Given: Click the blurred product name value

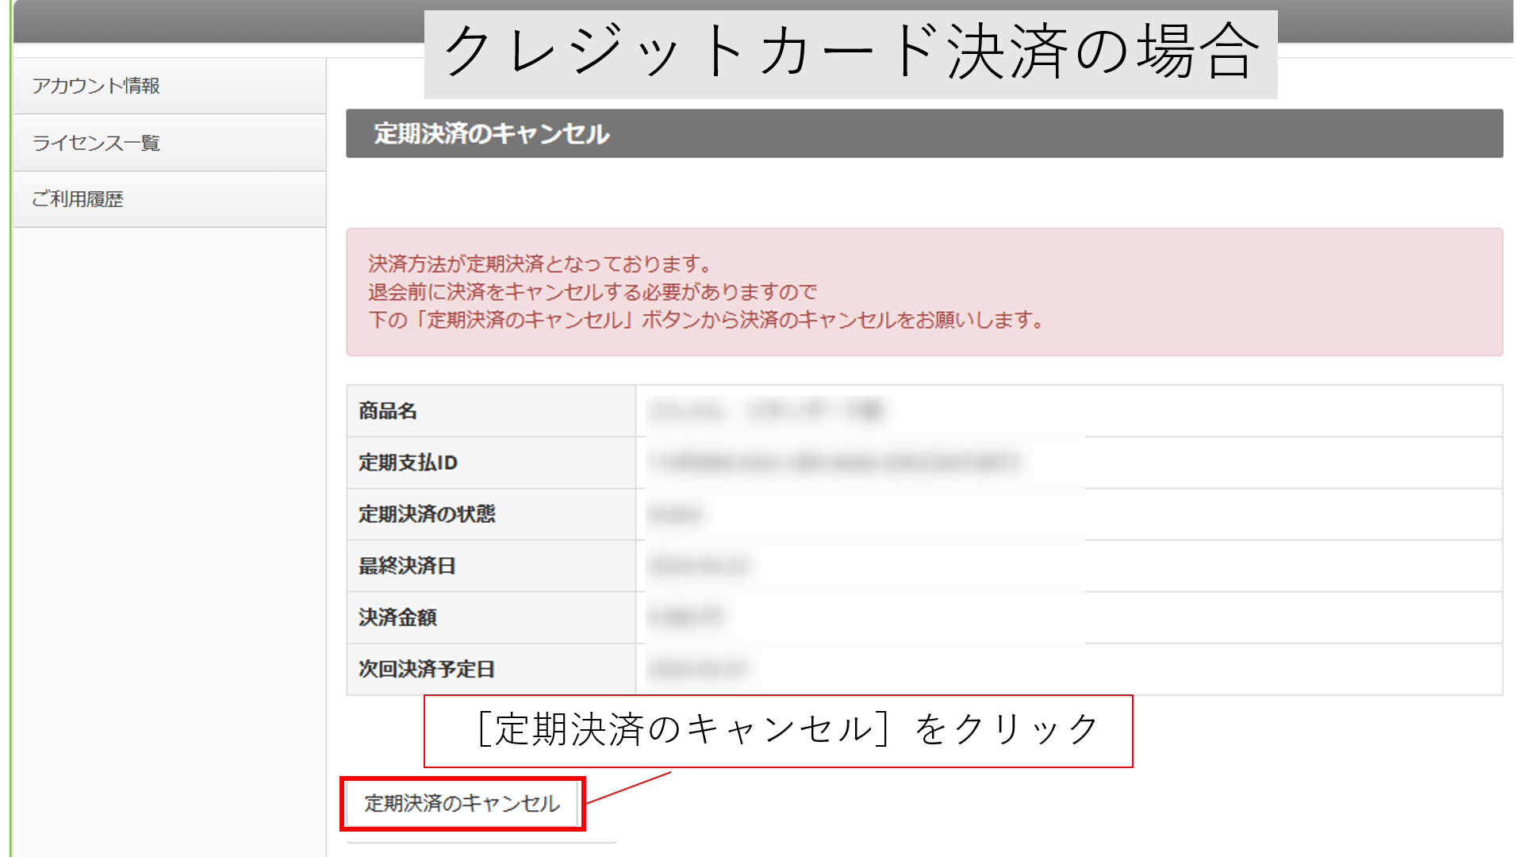Looking at the screenshot, I should 765,411.
